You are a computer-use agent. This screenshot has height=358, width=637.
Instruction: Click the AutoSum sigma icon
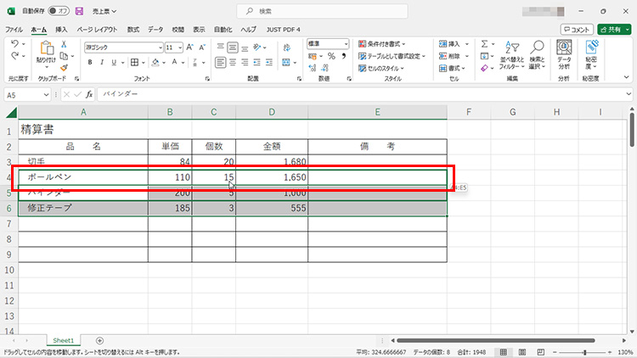click(484, 43)
